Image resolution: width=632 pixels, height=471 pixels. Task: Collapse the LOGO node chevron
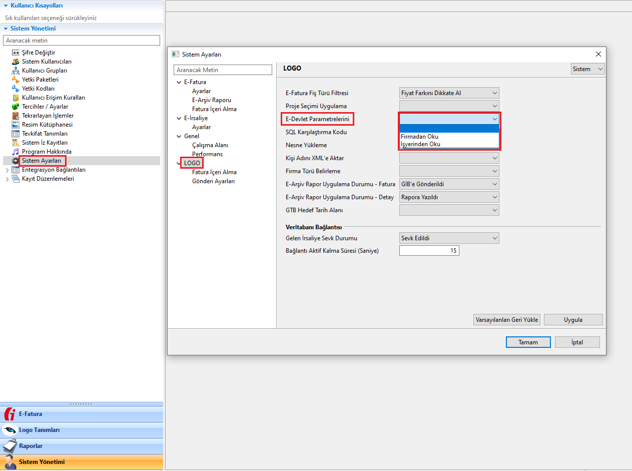pyautogui.click(x=179, y=163)
